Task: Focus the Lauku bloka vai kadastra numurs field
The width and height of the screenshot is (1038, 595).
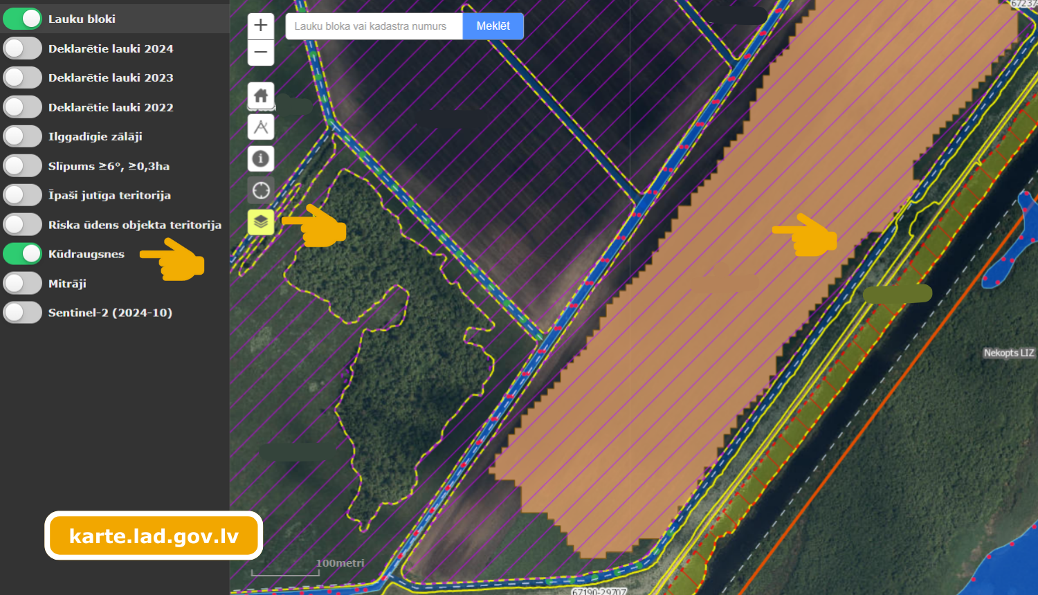Action: 374,26
